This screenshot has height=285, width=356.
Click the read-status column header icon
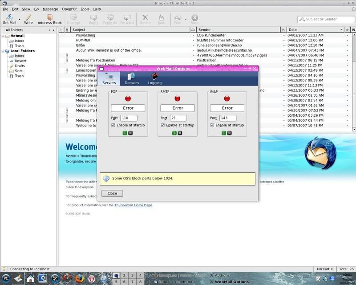point(193,29)
